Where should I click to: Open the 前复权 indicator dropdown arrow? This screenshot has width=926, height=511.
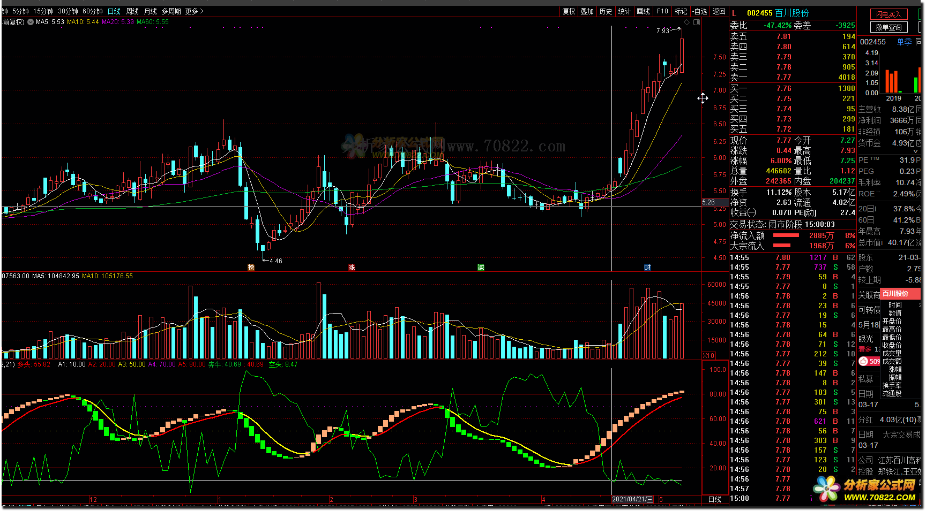pyautogui.click(x=31, y=22)
